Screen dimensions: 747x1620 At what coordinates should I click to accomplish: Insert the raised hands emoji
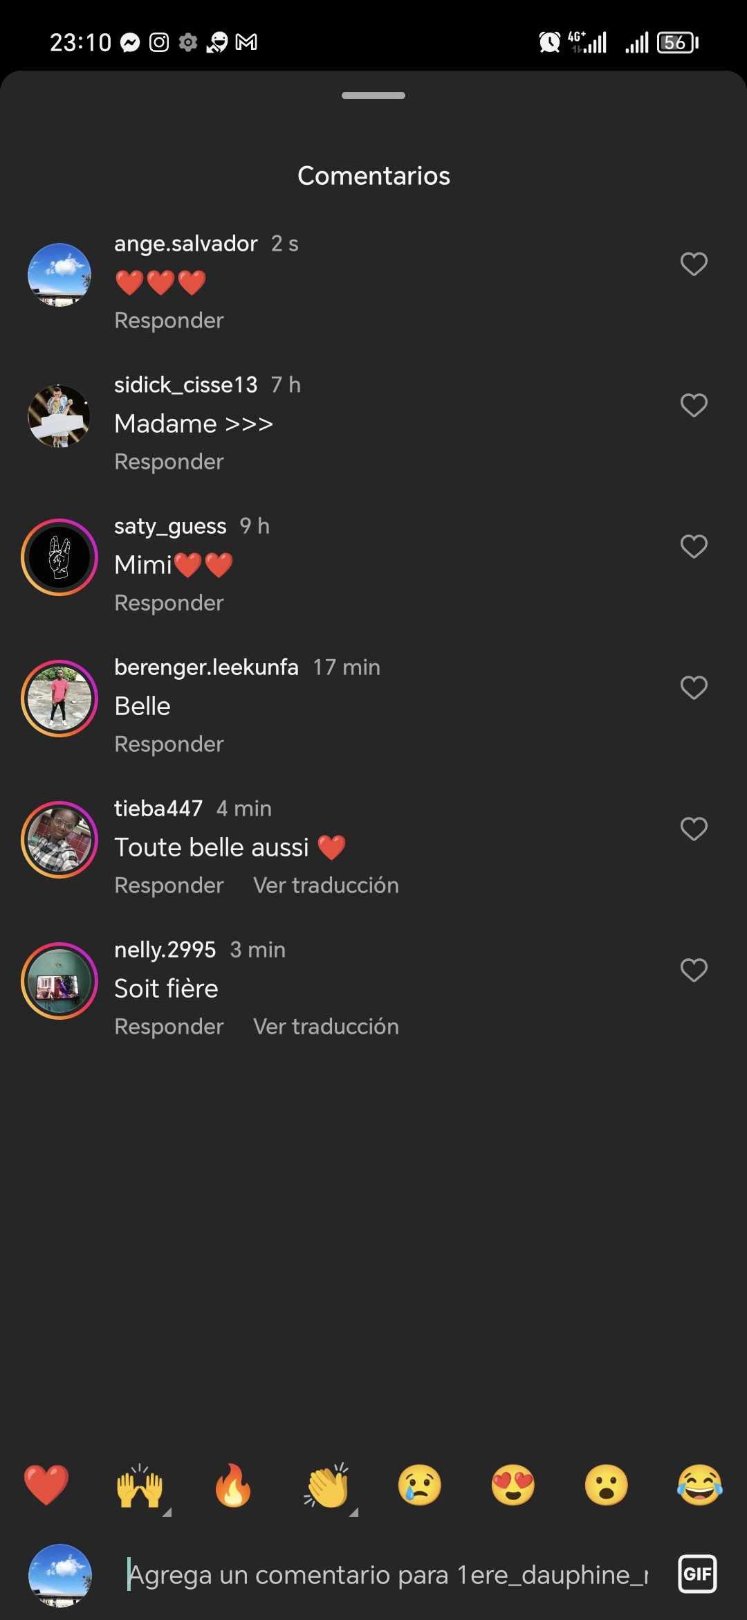140,1485
